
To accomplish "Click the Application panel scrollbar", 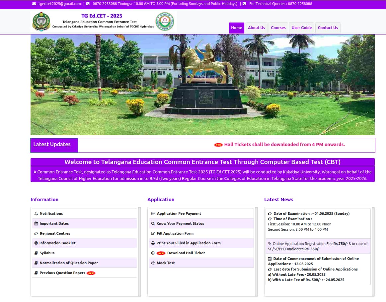I will click(256, 252).
